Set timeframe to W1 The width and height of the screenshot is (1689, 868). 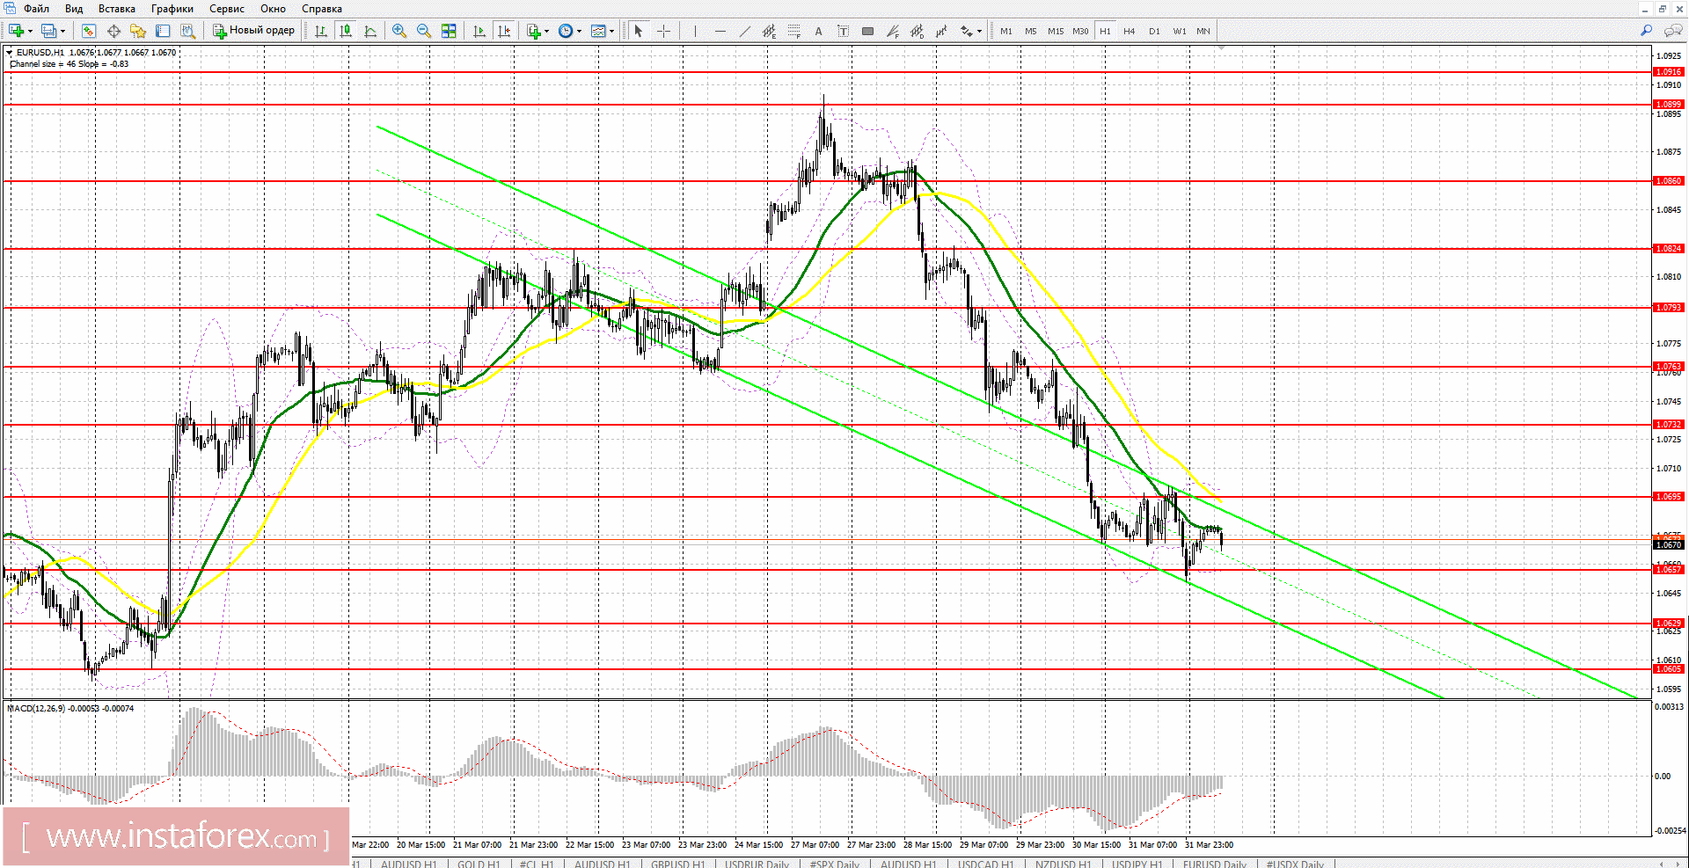click(1180, 31)
